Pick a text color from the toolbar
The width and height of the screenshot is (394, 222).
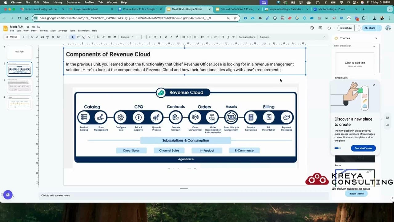(x=171, y=37)
